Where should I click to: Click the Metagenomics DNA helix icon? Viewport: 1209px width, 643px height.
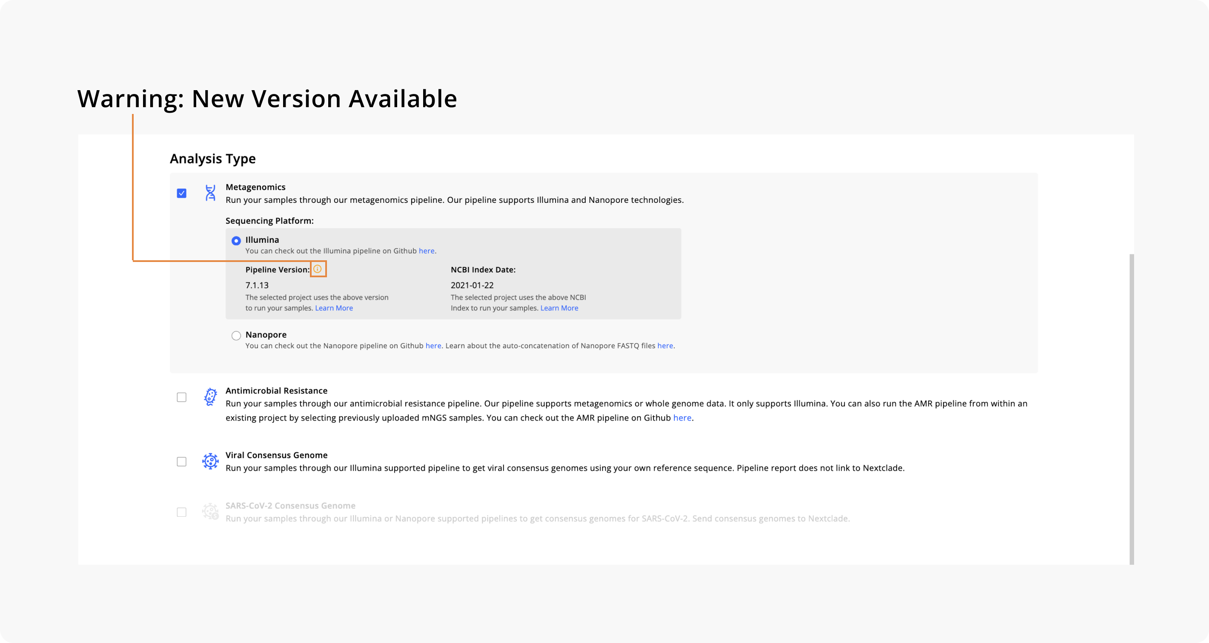[x=210, y=193]
